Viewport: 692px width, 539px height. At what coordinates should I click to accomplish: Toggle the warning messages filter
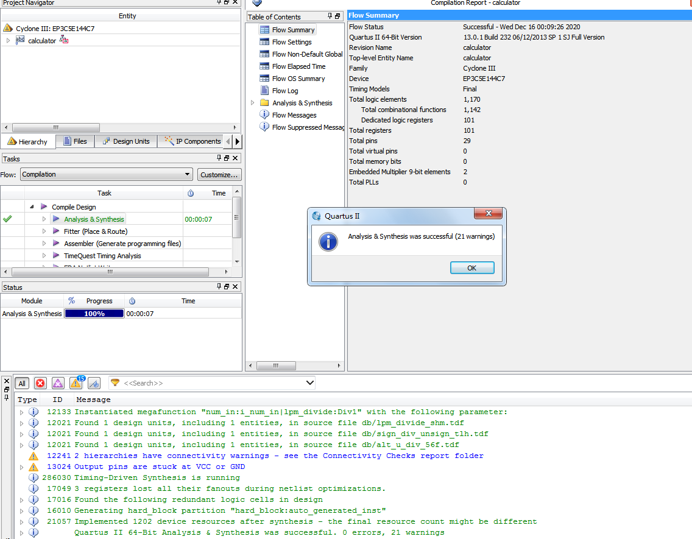76,383
